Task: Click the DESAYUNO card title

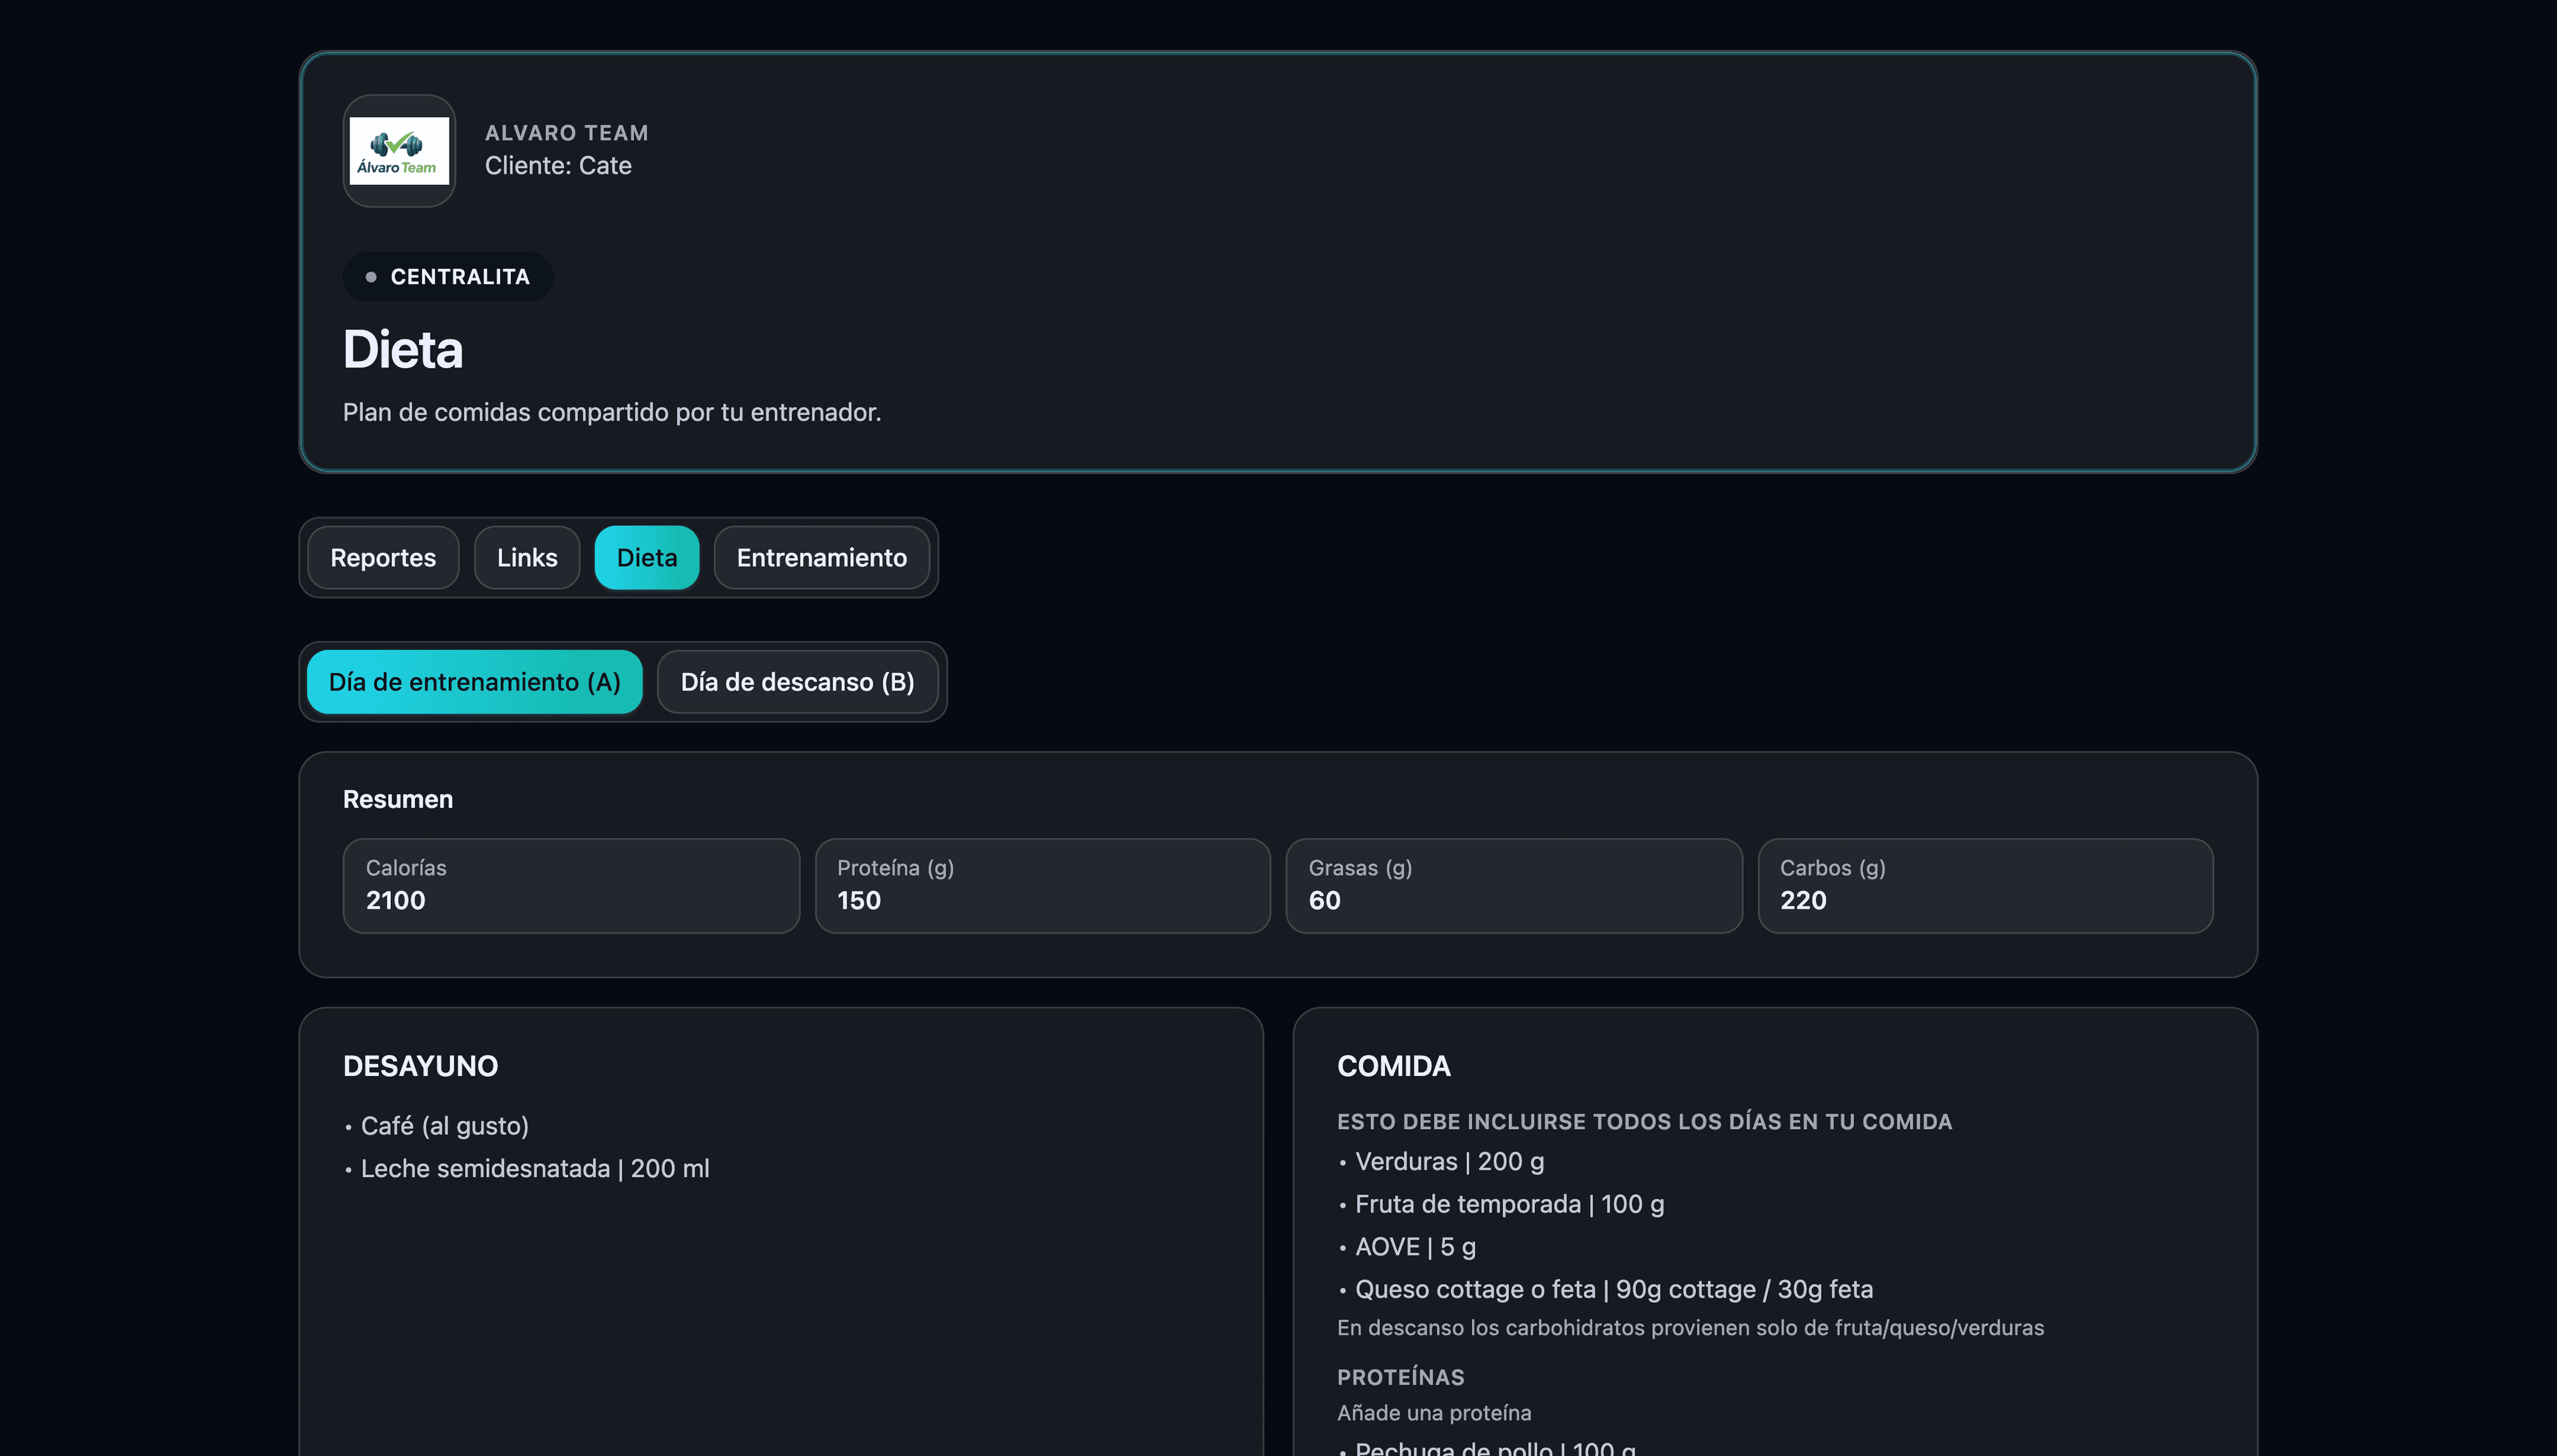Action: (420, 1066)
